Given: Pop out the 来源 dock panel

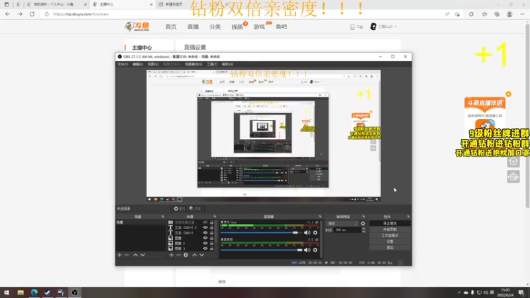Looking at the screenshot, I should point(215,217).
